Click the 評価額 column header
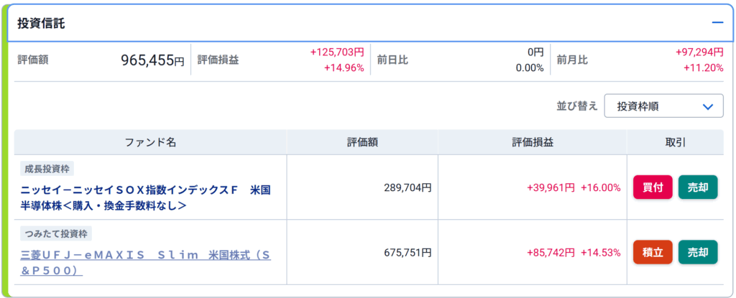This screenshot has width=736, height=298. pyautogui.click(x=362, y=143)
